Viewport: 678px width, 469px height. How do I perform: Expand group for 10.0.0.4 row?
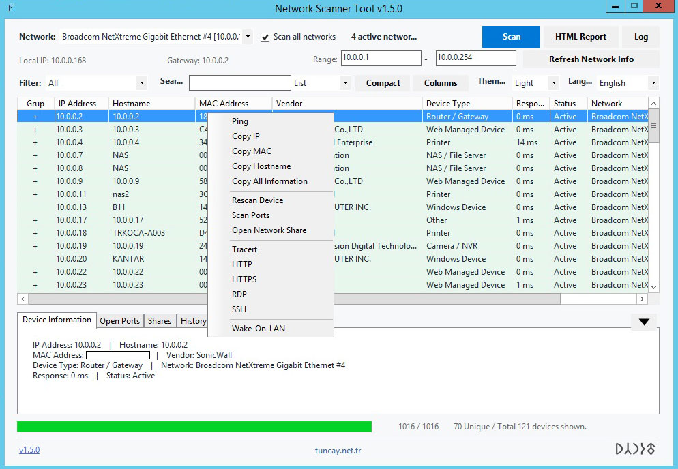click(35, 142)
